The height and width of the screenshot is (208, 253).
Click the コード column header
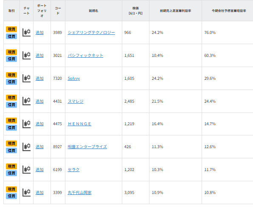[x=58, y=11]
